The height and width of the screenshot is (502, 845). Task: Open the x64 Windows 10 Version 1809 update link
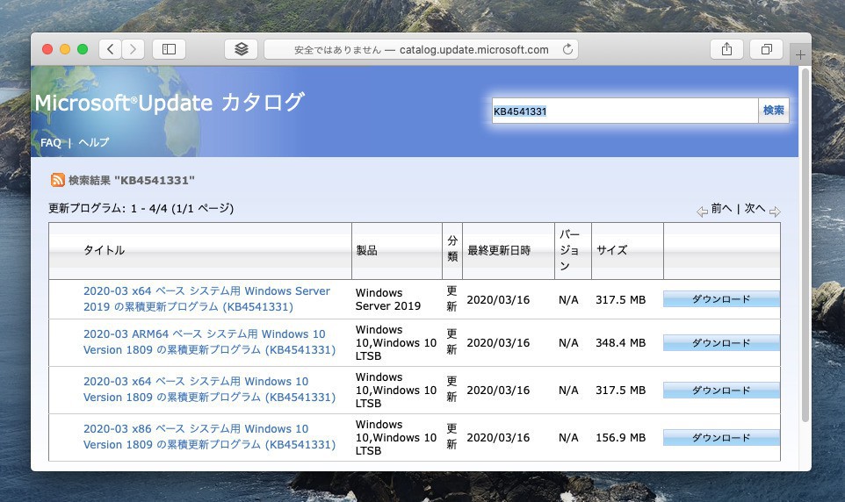[209, 390]
